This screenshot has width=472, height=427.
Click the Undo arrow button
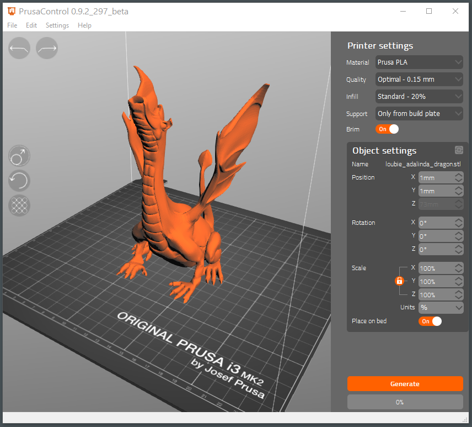coord(19,49)
